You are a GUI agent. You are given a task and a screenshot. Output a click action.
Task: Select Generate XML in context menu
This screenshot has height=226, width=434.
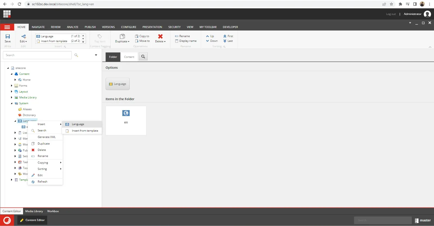[45, 137]
